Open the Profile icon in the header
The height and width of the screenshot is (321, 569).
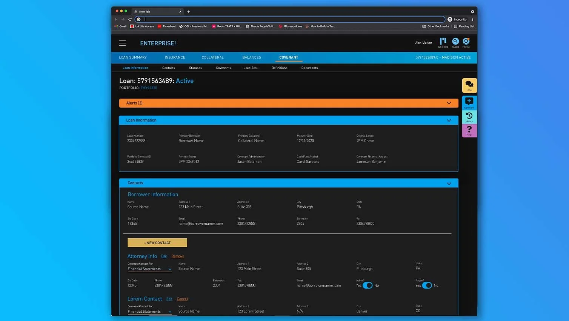[x=466, y=42]
